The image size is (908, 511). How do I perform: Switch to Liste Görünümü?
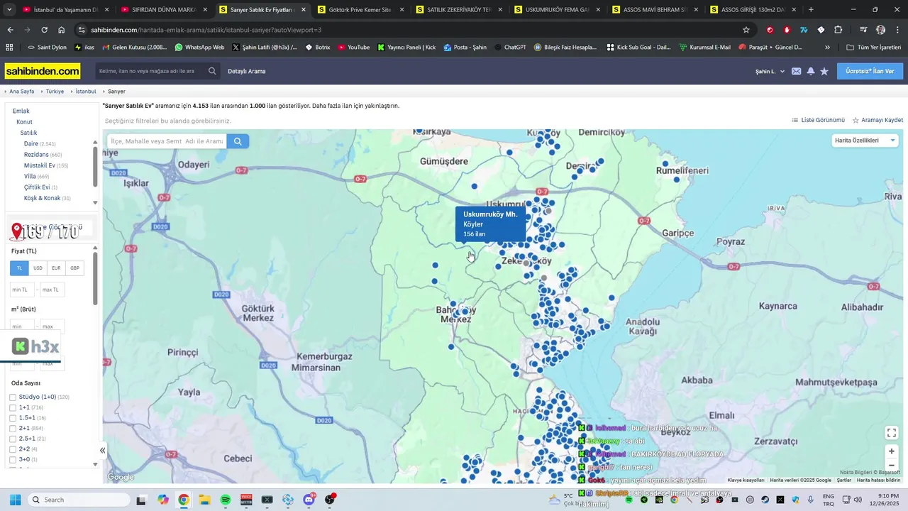click(818, 120)
